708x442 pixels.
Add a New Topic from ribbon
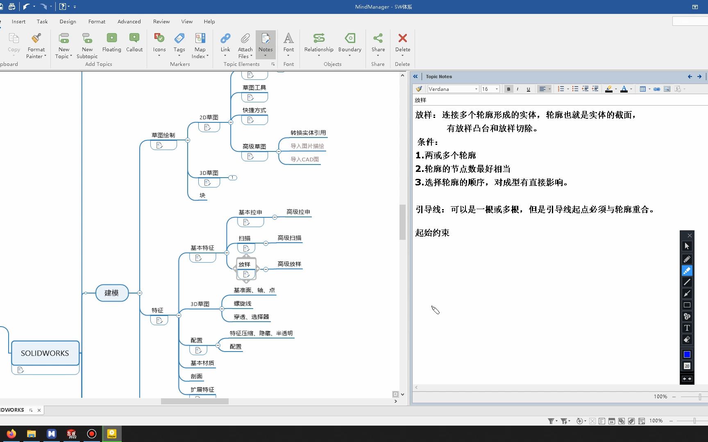pos(64,45)
